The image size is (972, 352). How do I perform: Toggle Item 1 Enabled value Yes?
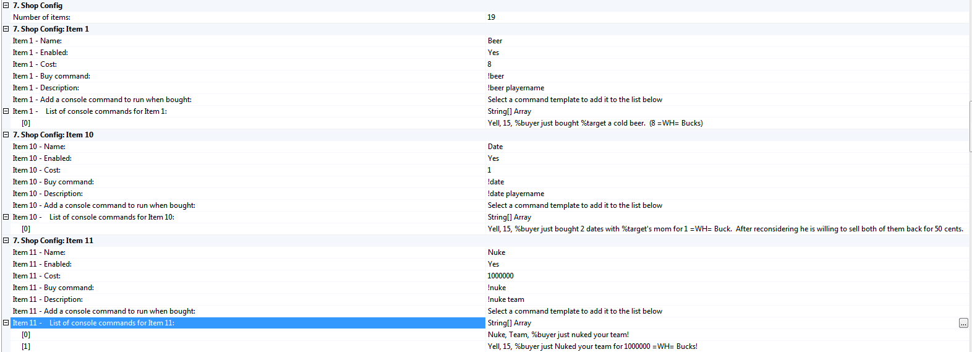pos(493,53)
